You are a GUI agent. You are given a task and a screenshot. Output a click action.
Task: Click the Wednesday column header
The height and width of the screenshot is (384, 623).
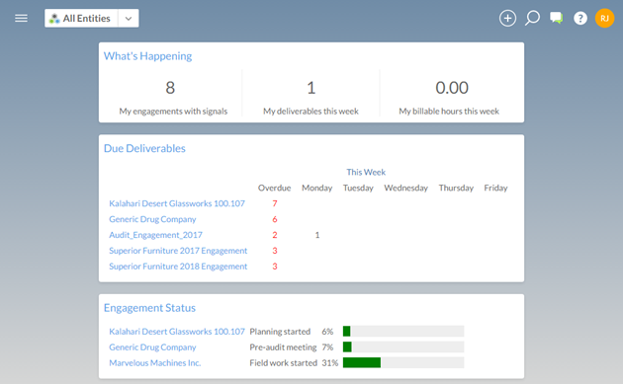coord(406,188)
